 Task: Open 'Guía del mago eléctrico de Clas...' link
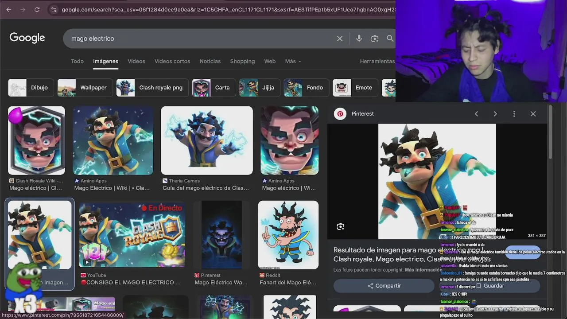(206, 188)
